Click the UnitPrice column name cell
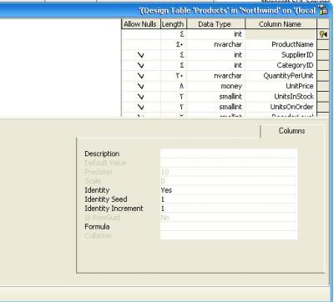 [x=281, y=86]
